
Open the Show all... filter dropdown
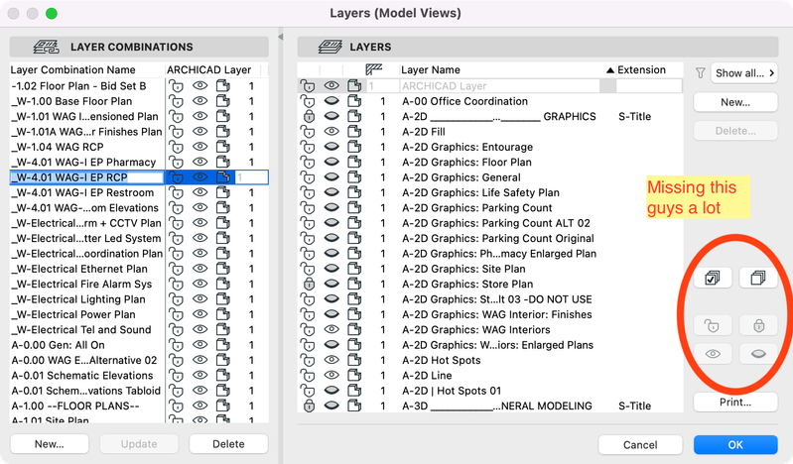(x=744, y=73)
